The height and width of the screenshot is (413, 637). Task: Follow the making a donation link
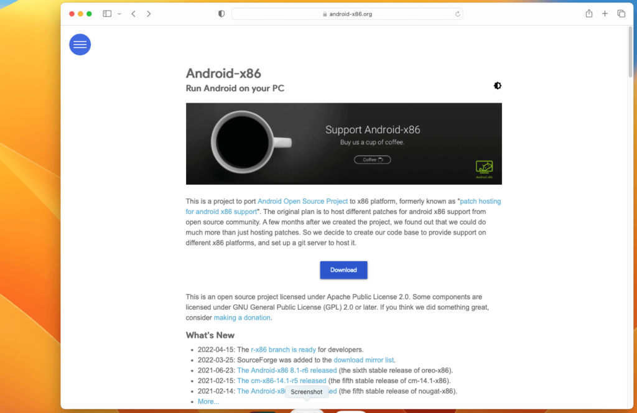coord(241,317)
